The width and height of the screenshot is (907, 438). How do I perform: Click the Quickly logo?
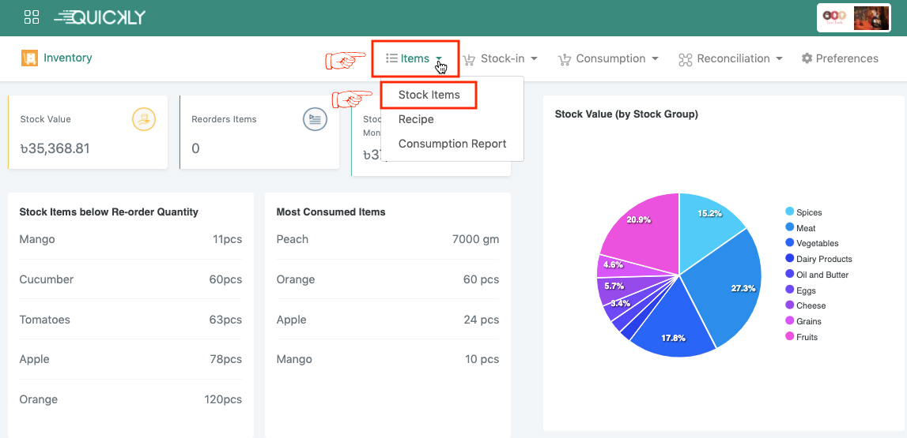tap(100, 17)
